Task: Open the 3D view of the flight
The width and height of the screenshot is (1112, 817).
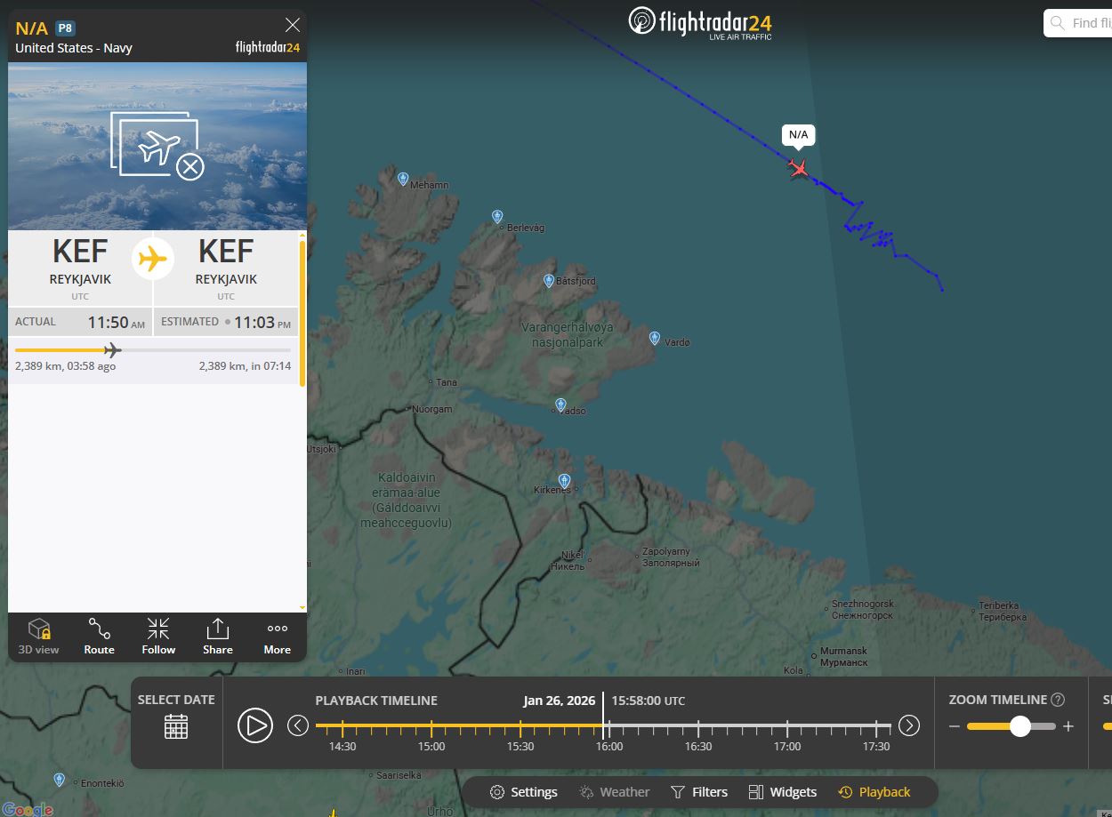Action: (x=38, y=637)
